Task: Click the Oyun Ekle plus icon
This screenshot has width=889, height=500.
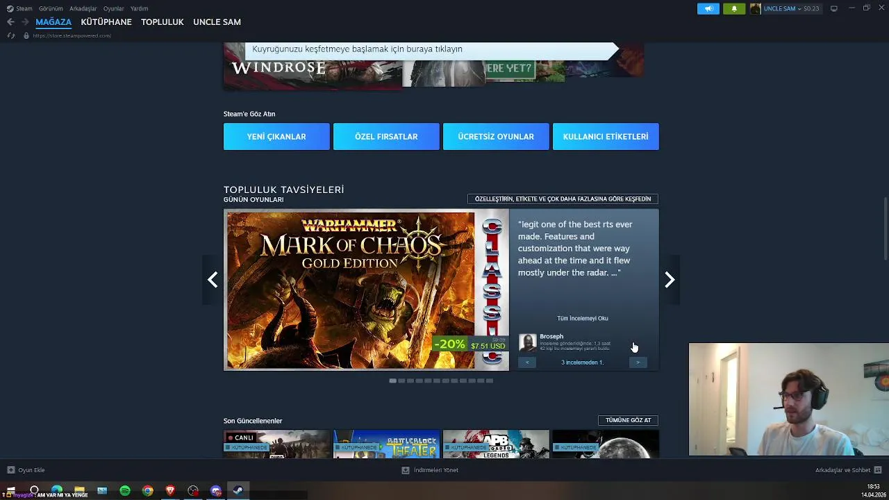Action: tap(10, 470)
